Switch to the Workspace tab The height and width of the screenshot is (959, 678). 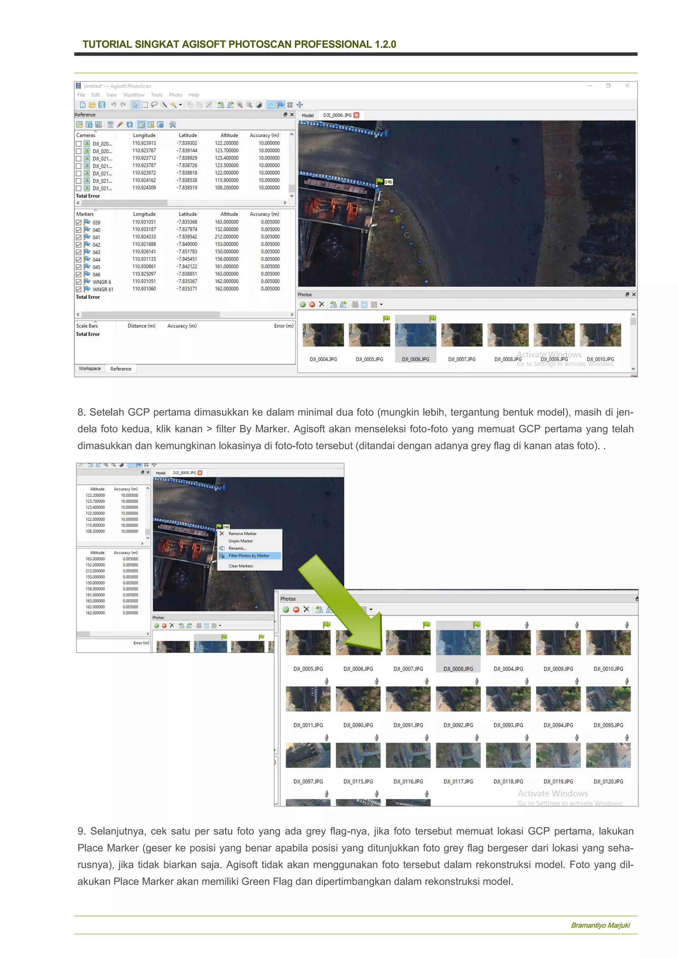[90, 368]
